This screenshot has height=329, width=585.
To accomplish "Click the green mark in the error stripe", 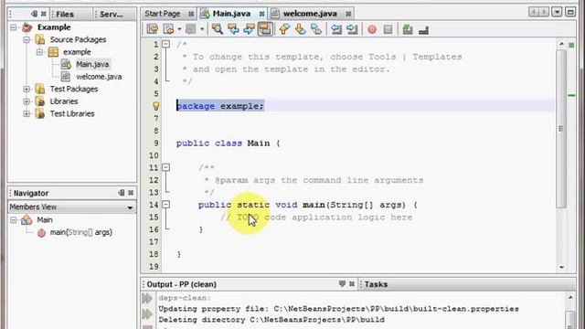I will [571, 96].
